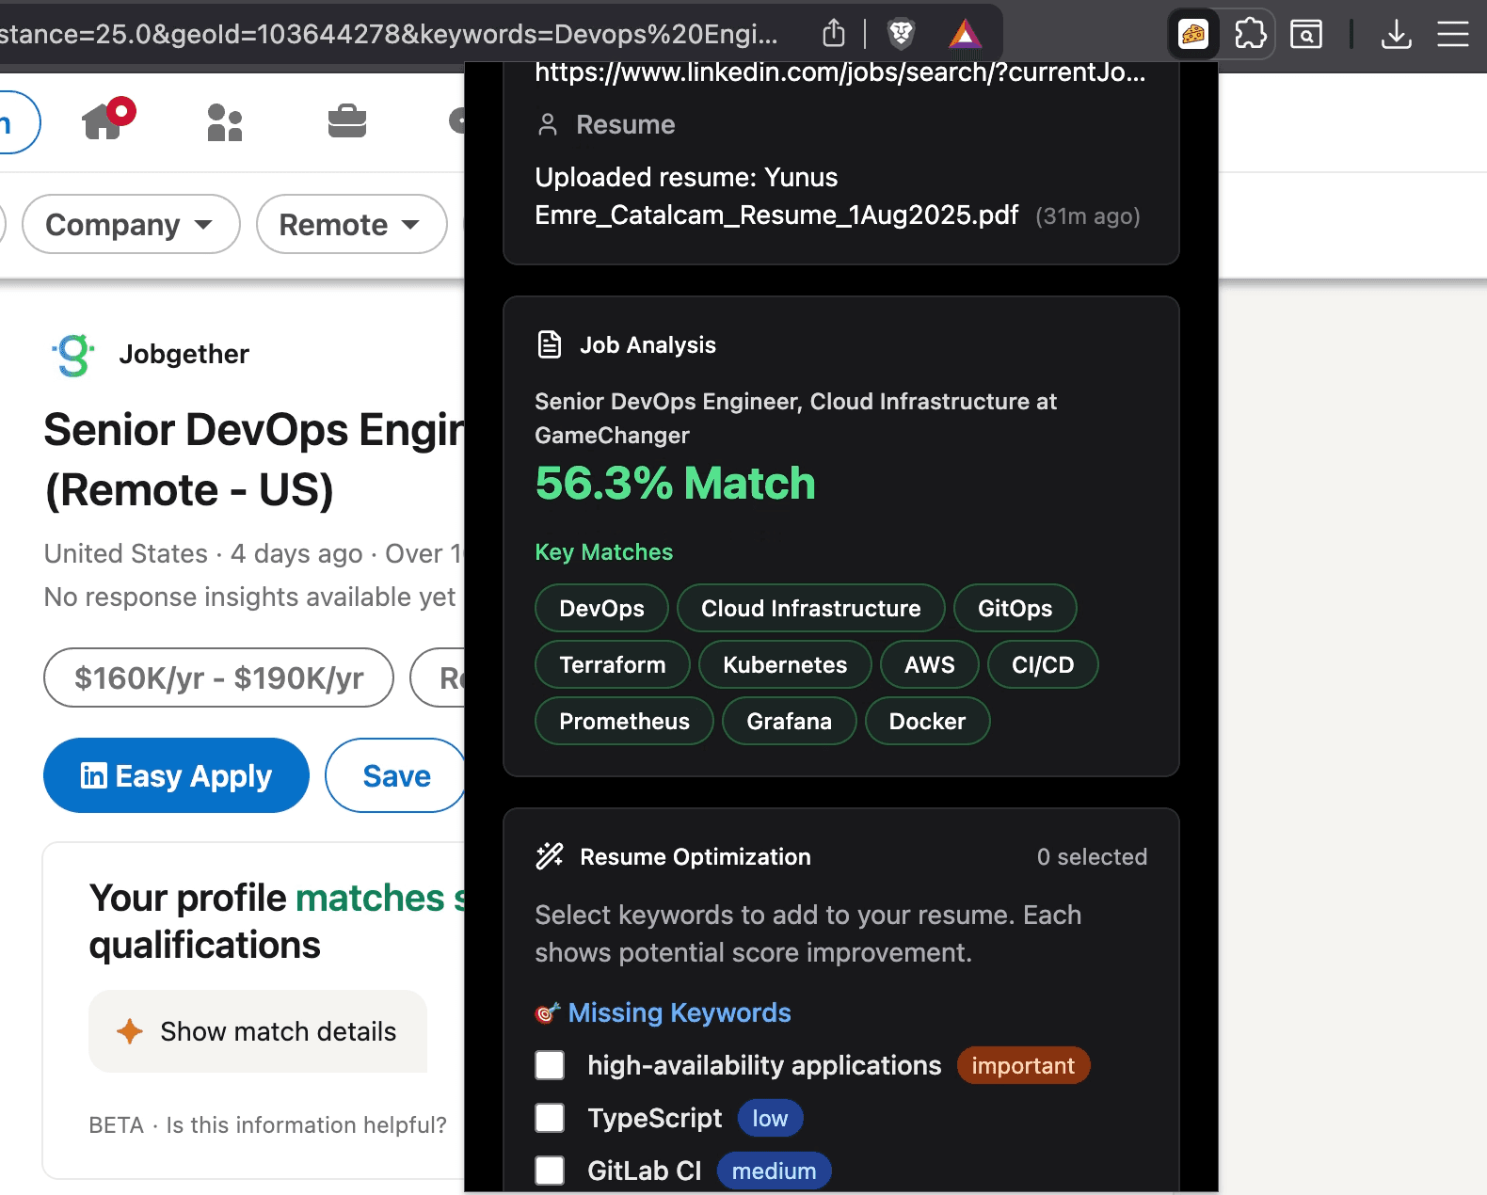1487x1195 pixels.
Task: Click the AWS match tag
Action: 929,664
